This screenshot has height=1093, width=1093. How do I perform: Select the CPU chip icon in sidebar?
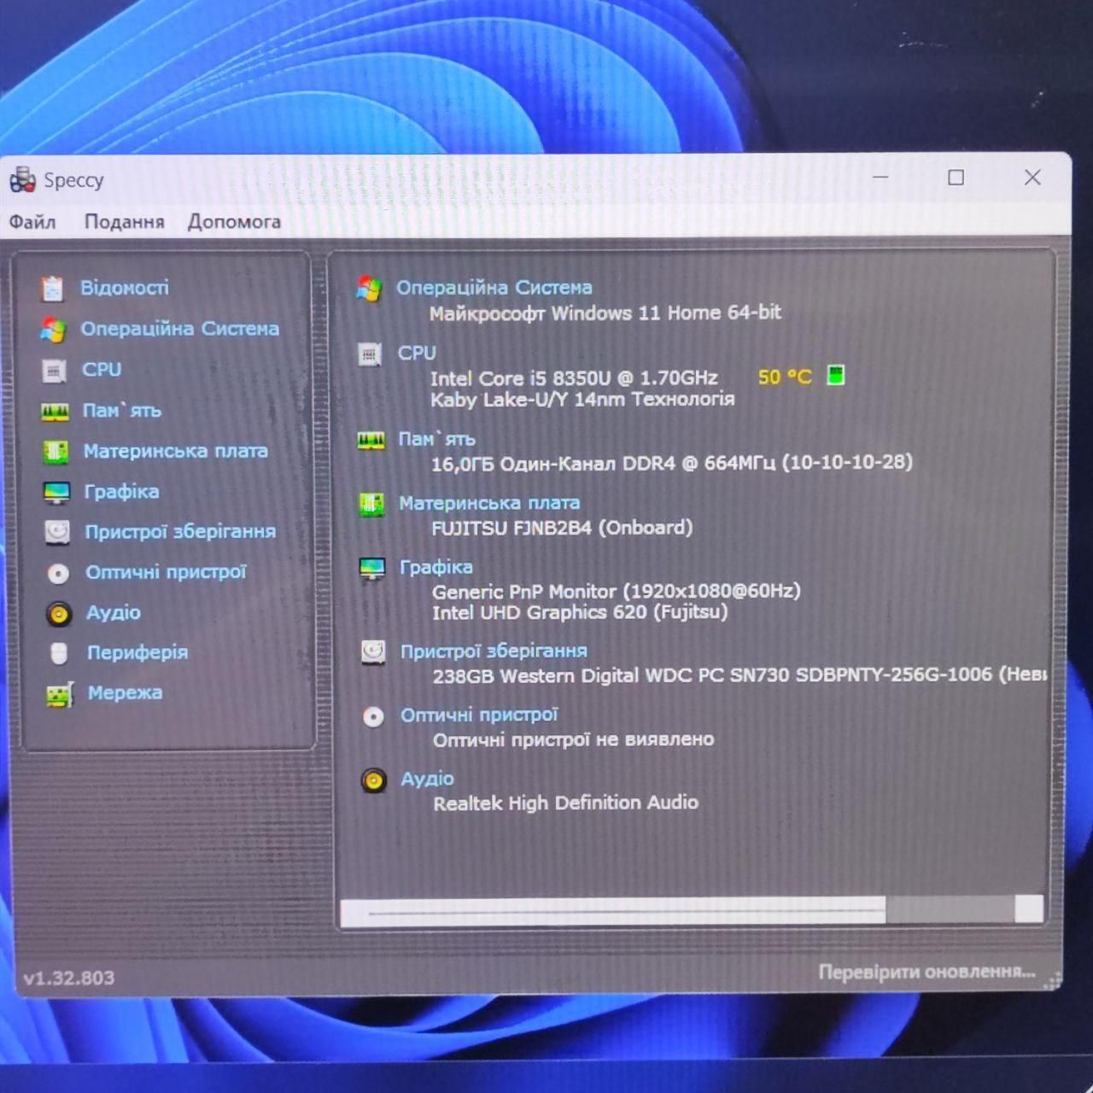(54, 371)
